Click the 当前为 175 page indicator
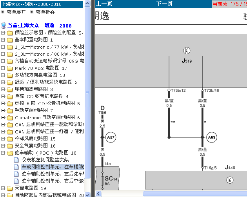Viewport: 247px width, 197px height. click(229, 4)
